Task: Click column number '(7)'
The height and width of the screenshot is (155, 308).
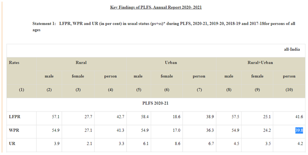Action: pyautogui.click(x=199, y=90)
